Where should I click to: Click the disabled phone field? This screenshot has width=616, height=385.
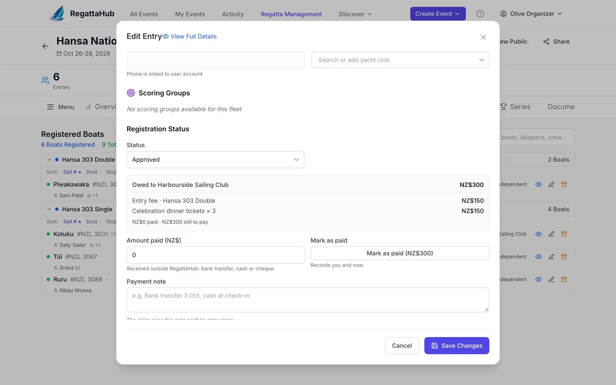(x=216, y=60)
